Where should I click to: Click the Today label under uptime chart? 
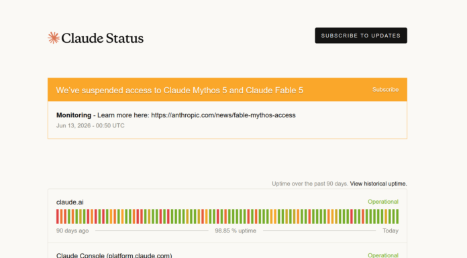[391, 231]
